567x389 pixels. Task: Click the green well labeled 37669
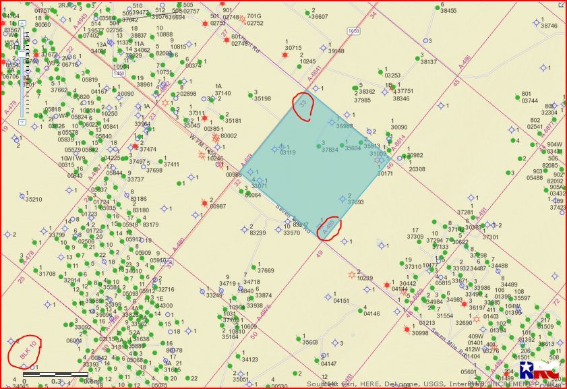(253, 267)
